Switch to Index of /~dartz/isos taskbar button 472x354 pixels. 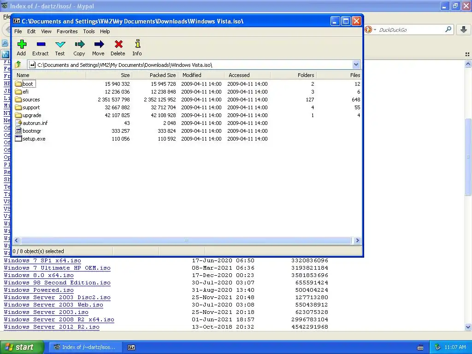click(85, 348)
